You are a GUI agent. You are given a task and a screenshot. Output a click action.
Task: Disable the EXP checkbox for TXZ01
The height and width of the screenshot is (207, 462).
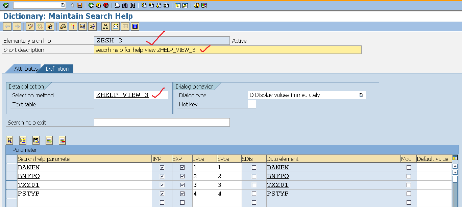tap(182, 185)
